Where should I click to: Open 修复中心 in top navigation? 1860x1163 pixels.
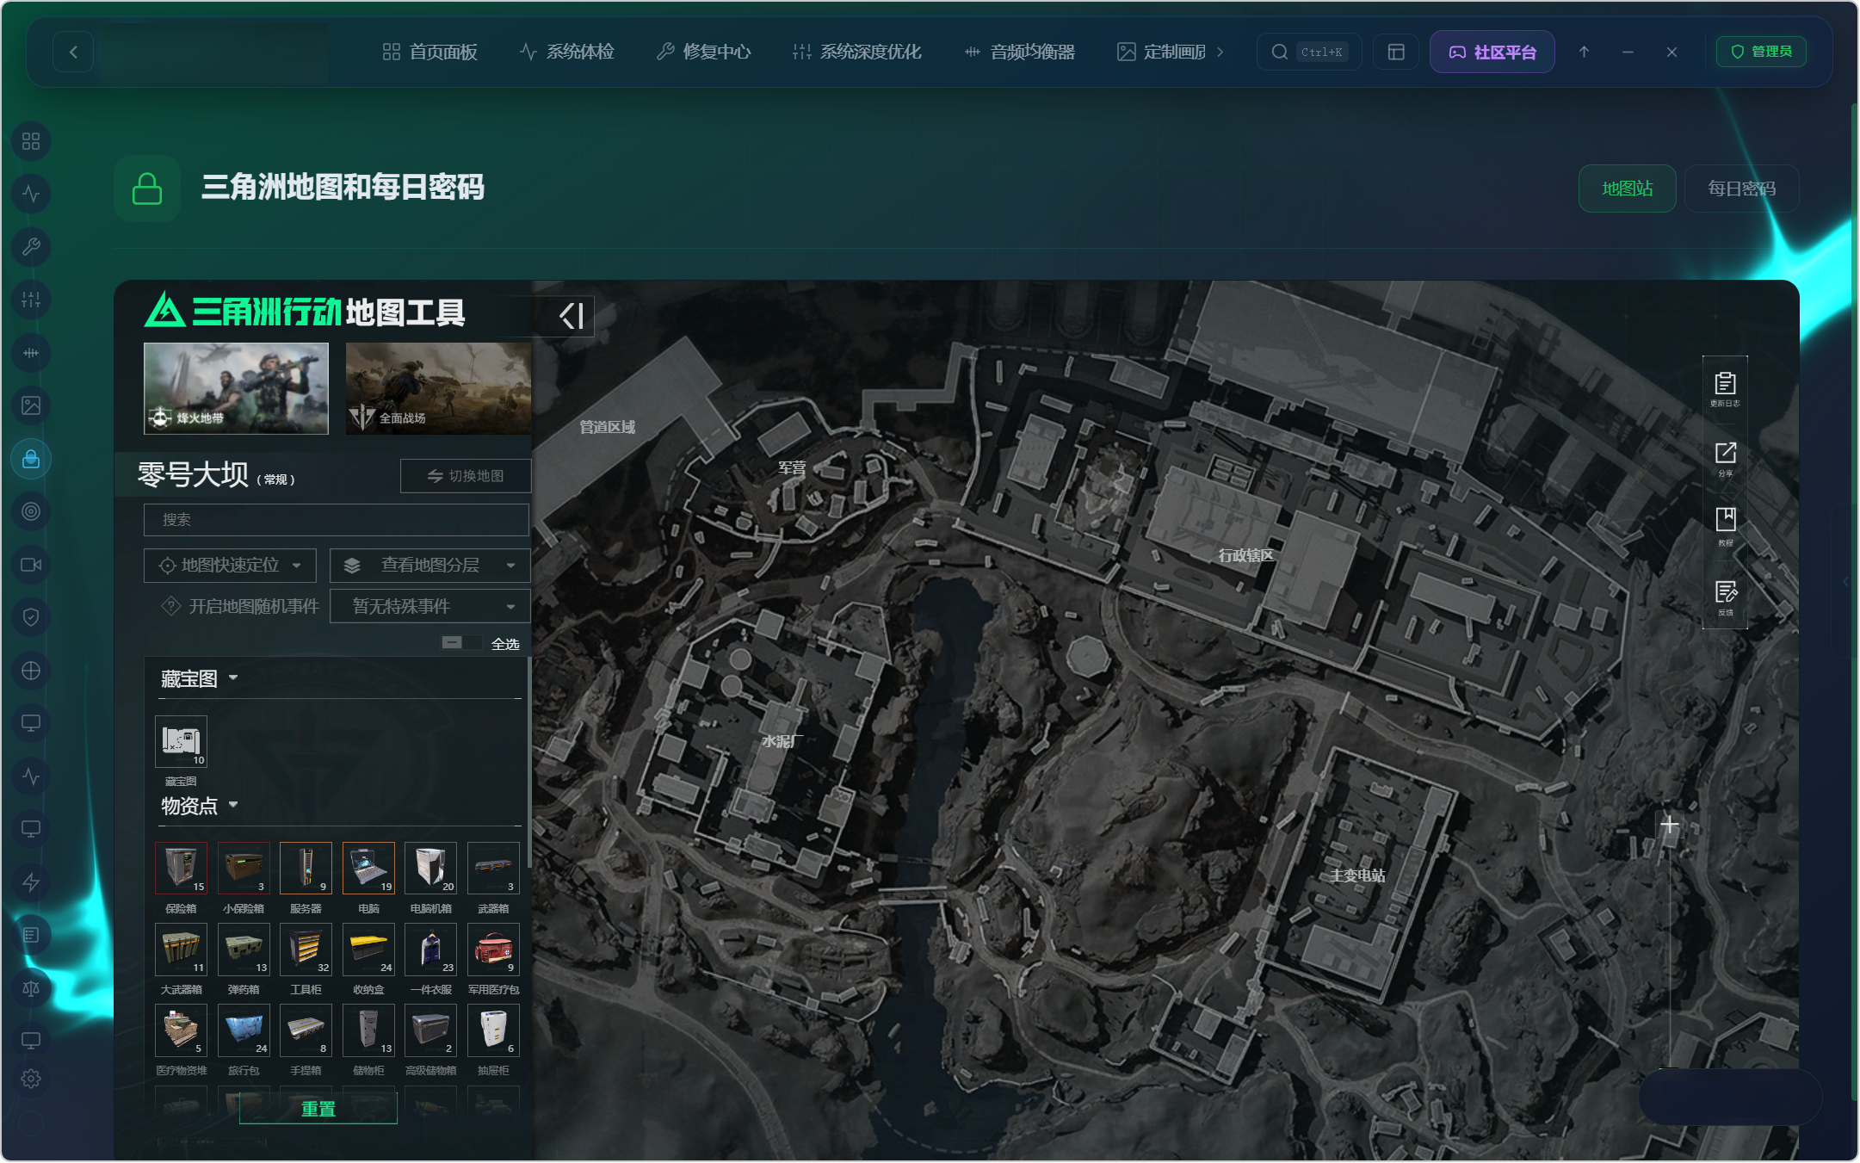[703, 52]
